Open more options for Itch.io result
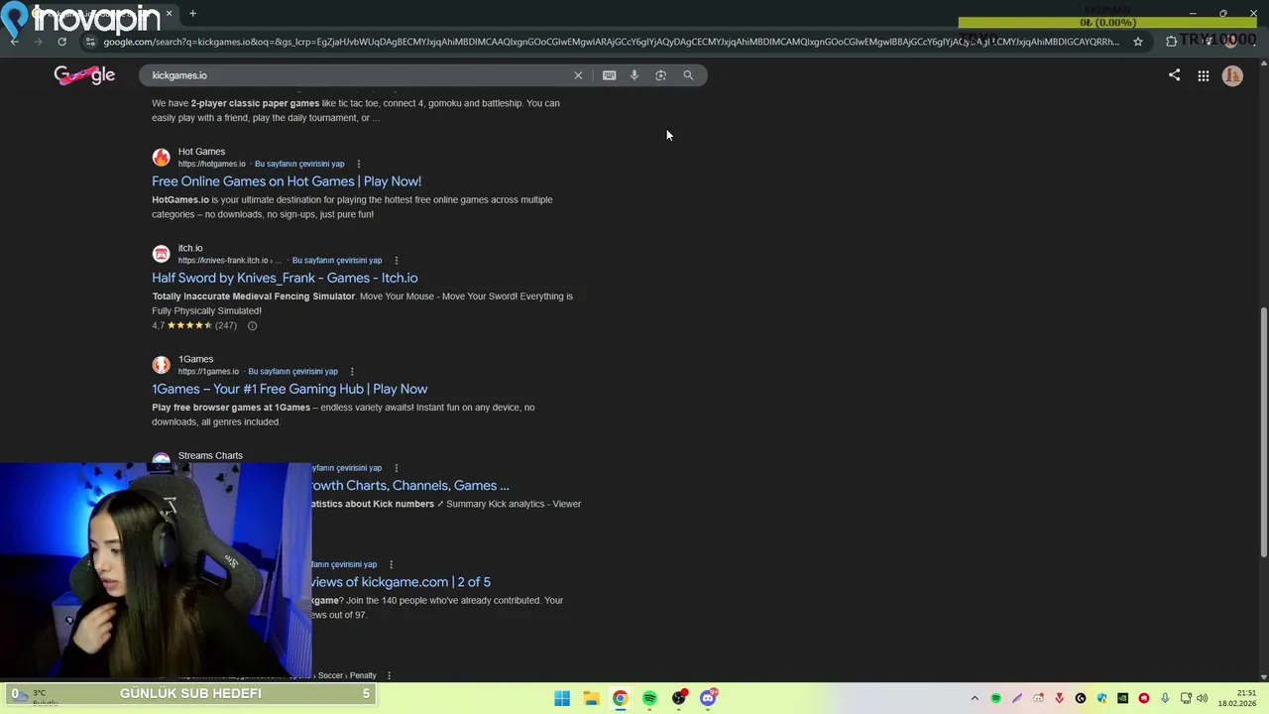The width and height of the screenshot is (1269, 714). [396, 260]
